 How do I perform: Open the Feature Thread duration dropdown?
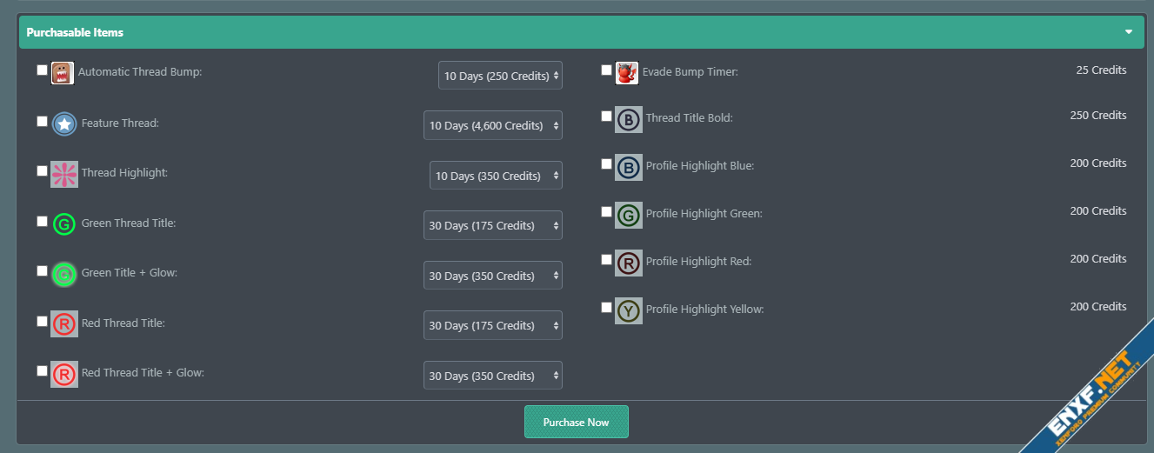(492, 125)
